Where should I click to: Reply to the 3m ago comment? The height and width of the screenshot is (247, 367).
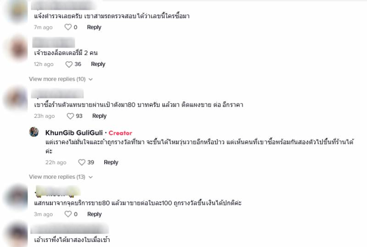click(x=95, y=214)
